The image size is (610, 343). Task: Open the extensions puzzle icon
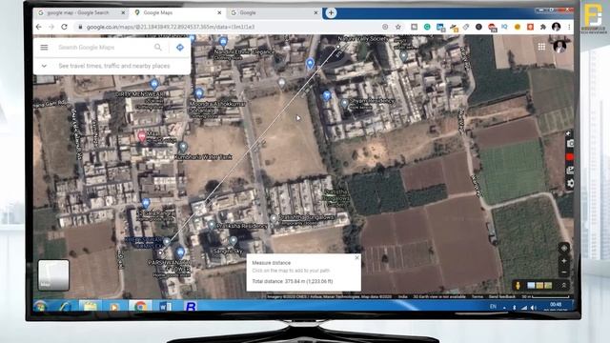543,27
